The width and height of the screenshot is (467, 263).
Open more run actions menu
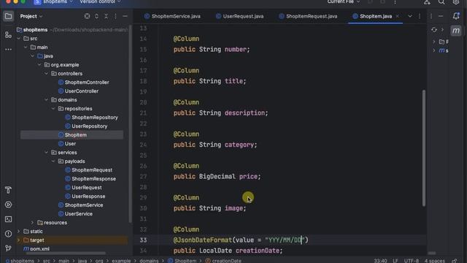point(395,2)
